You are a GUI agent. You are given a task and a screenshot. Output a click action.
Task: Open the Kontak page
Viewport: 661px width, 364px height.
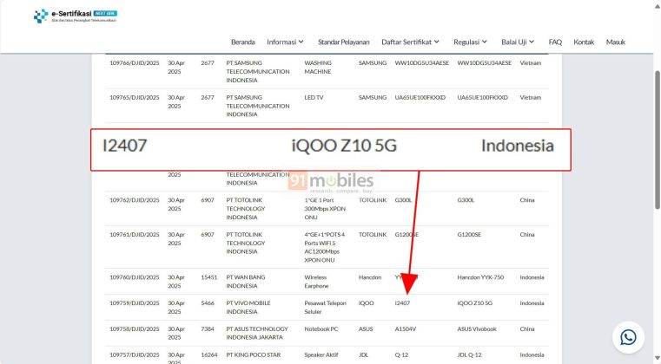[584, 42]
